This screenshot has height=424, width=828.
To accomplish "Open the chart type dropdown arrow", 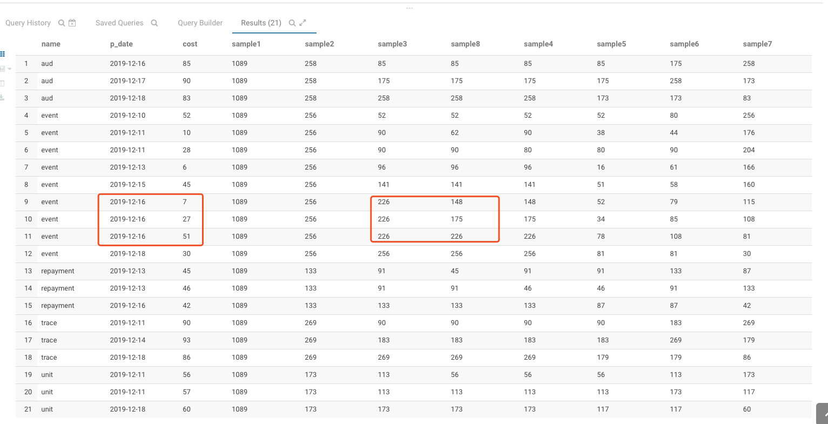I will click(x=10, y=69).
